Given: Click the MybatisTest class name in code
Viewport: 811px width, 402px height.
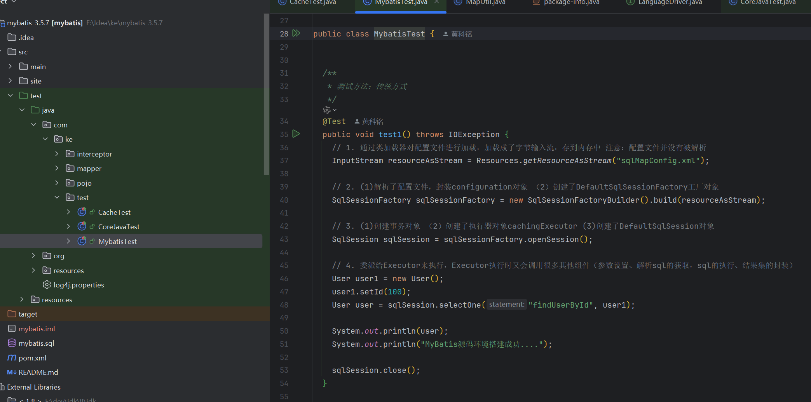Looking at the screenshot, I should click(x=399, y=34).
